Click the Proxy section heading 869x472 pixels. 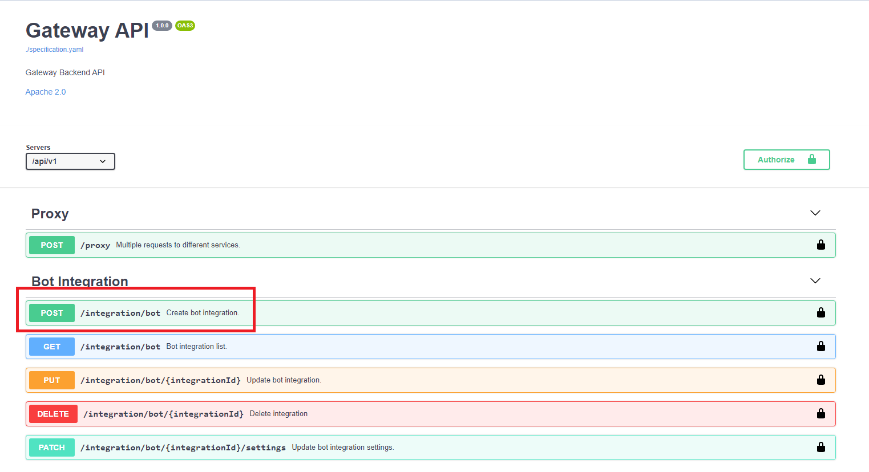tap(50, 214)
